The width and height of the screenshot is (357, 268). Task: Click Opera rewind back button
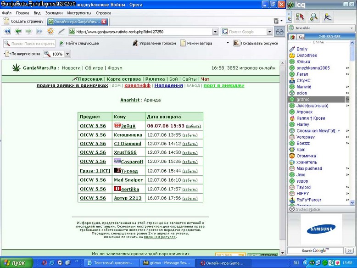pos(7,31)
